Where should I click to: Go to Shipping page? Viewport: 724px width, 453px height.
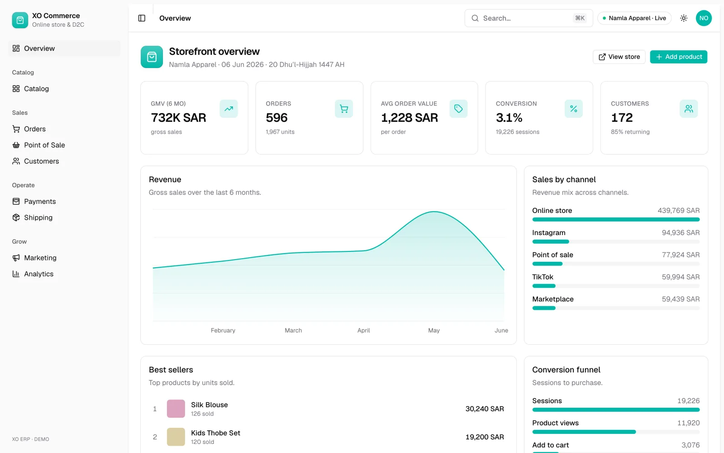[x=64, y=217]
